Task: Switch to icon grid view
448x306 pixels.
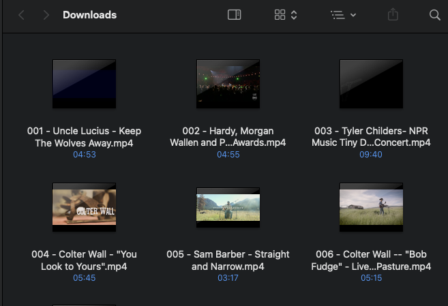Action: (280, 15)
